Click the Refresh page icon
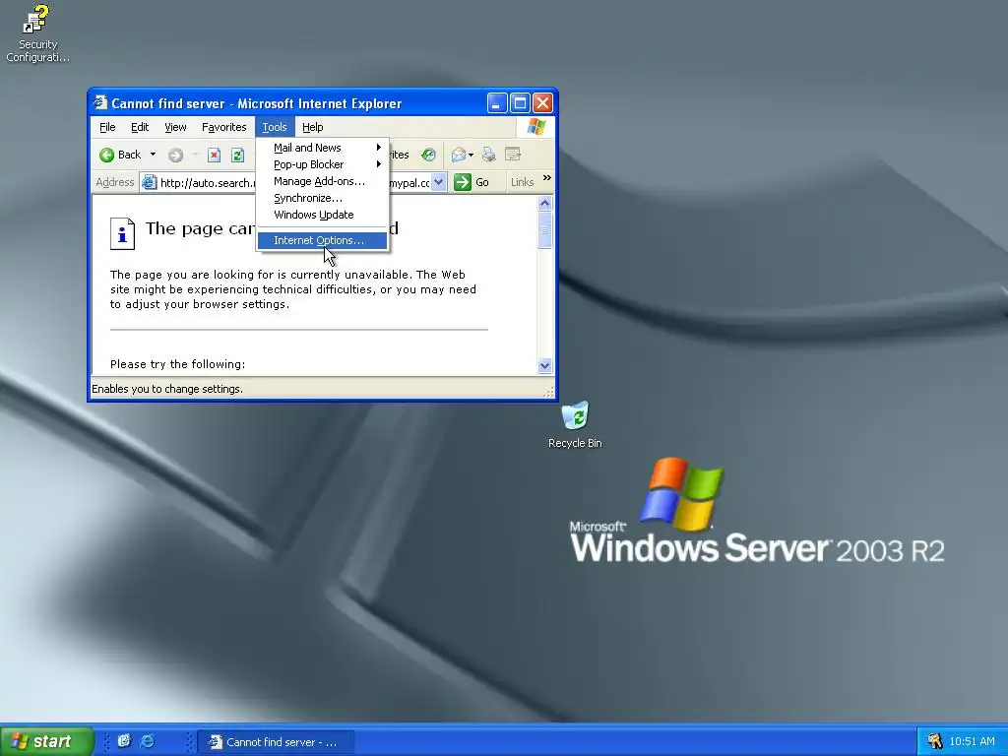Image resolution: width=1008 pixels, height=756 pixels. click(237, 155)
